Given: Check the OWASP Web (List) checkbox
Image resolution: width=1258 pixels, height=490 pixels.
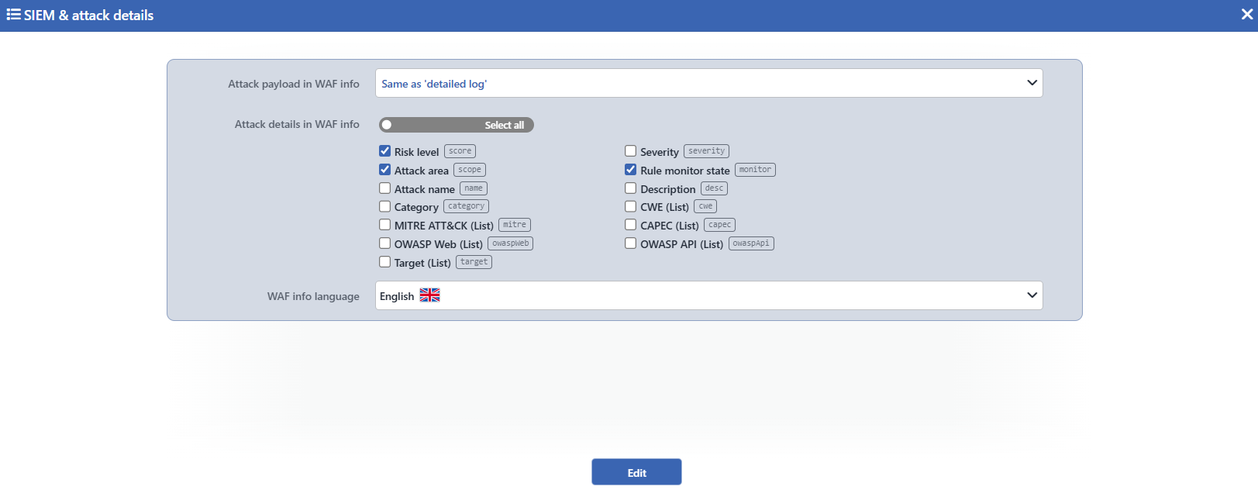Looking at the screenshot, I should (x=384, y=243).
